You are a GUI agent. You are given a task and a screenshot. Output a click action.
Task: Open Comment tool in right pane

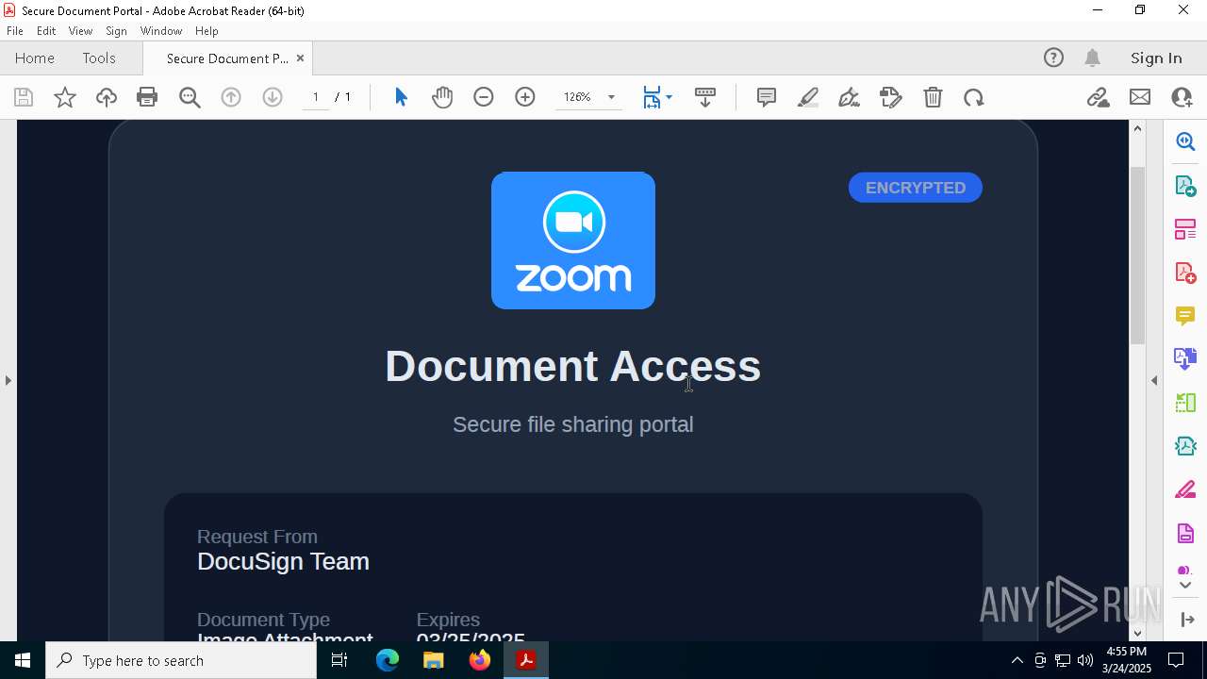pyautogui.click(x=1185, y=315)
